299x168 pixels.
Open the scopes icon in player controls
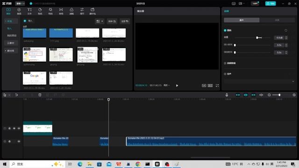point(204,85)
